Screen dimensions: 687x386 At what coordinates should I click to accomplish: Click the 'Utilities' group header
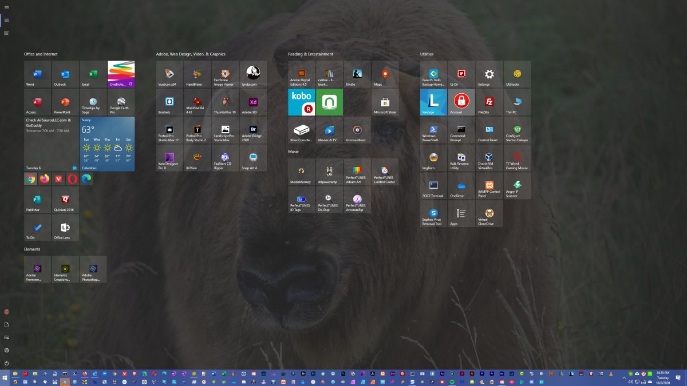coord(427,54)
